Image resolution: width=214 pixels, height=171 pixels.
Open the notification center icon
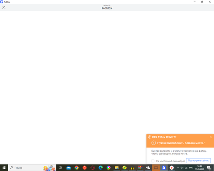tap(209, 168)
